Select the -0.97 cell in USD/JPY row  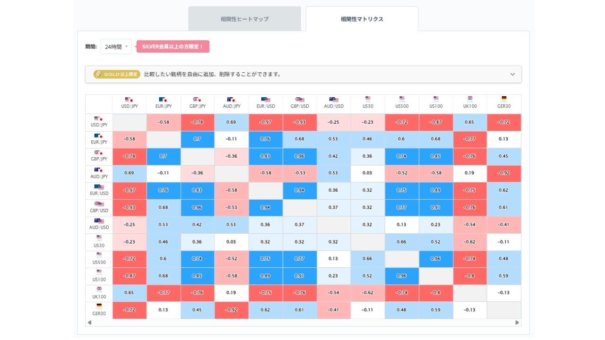click(x=266, y=122)
